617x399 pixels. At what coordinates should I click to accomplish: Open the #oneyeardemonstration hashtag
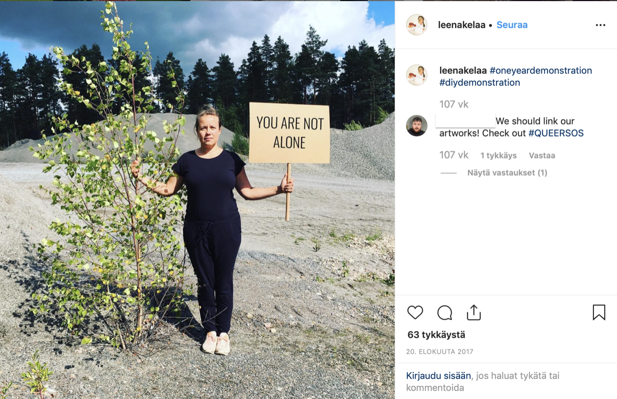point(541,70)
